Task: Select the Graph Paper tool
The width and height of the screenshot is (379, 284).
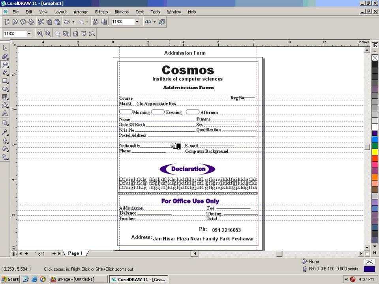Action: (5, 97)
